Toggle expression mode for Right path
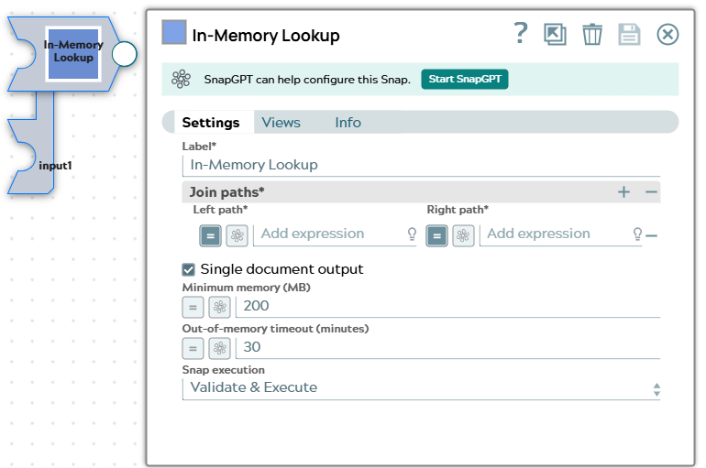This screenshot has width=706, height=468. tap(436, 235)
